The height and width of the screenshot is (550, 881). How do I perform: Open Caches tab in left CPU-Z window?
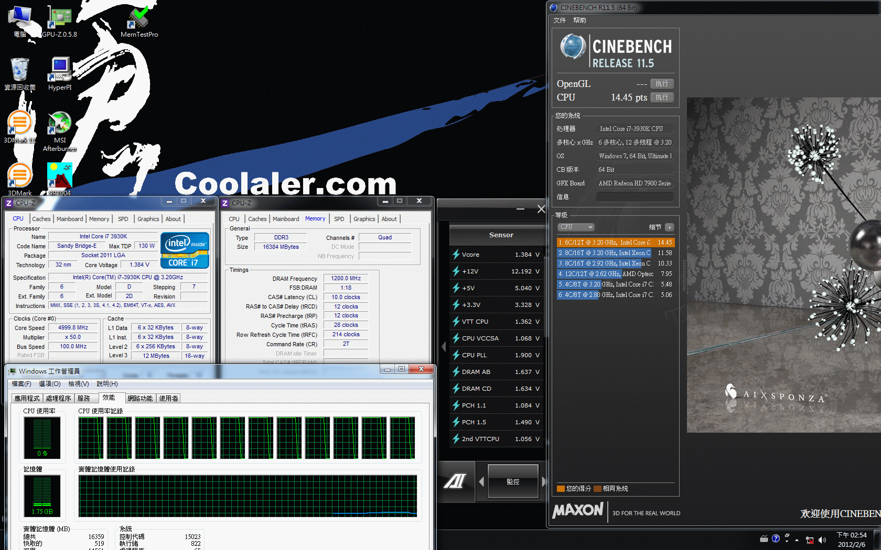coord(41,219)
